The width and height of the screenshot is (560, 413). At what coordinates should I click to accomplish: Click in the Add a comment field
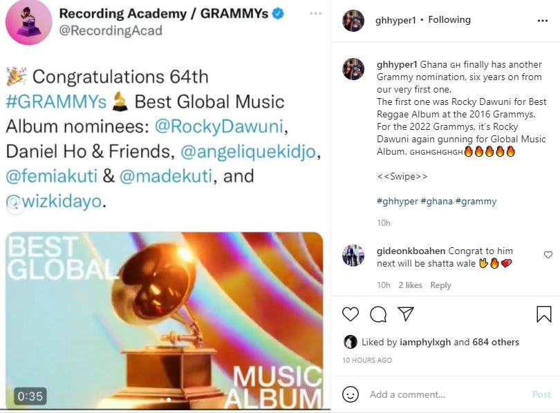(448, 394)
